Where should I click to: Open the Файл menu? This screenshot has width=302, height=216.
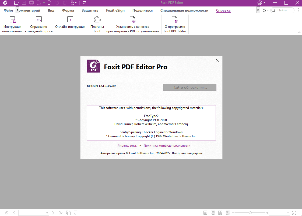click(x=8, y=11)
